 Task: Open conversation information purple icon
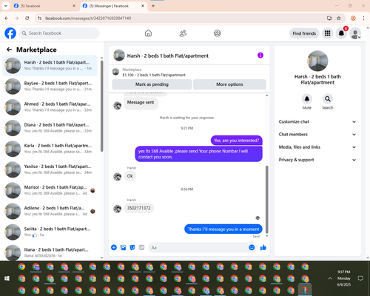(x=260, y=55)
